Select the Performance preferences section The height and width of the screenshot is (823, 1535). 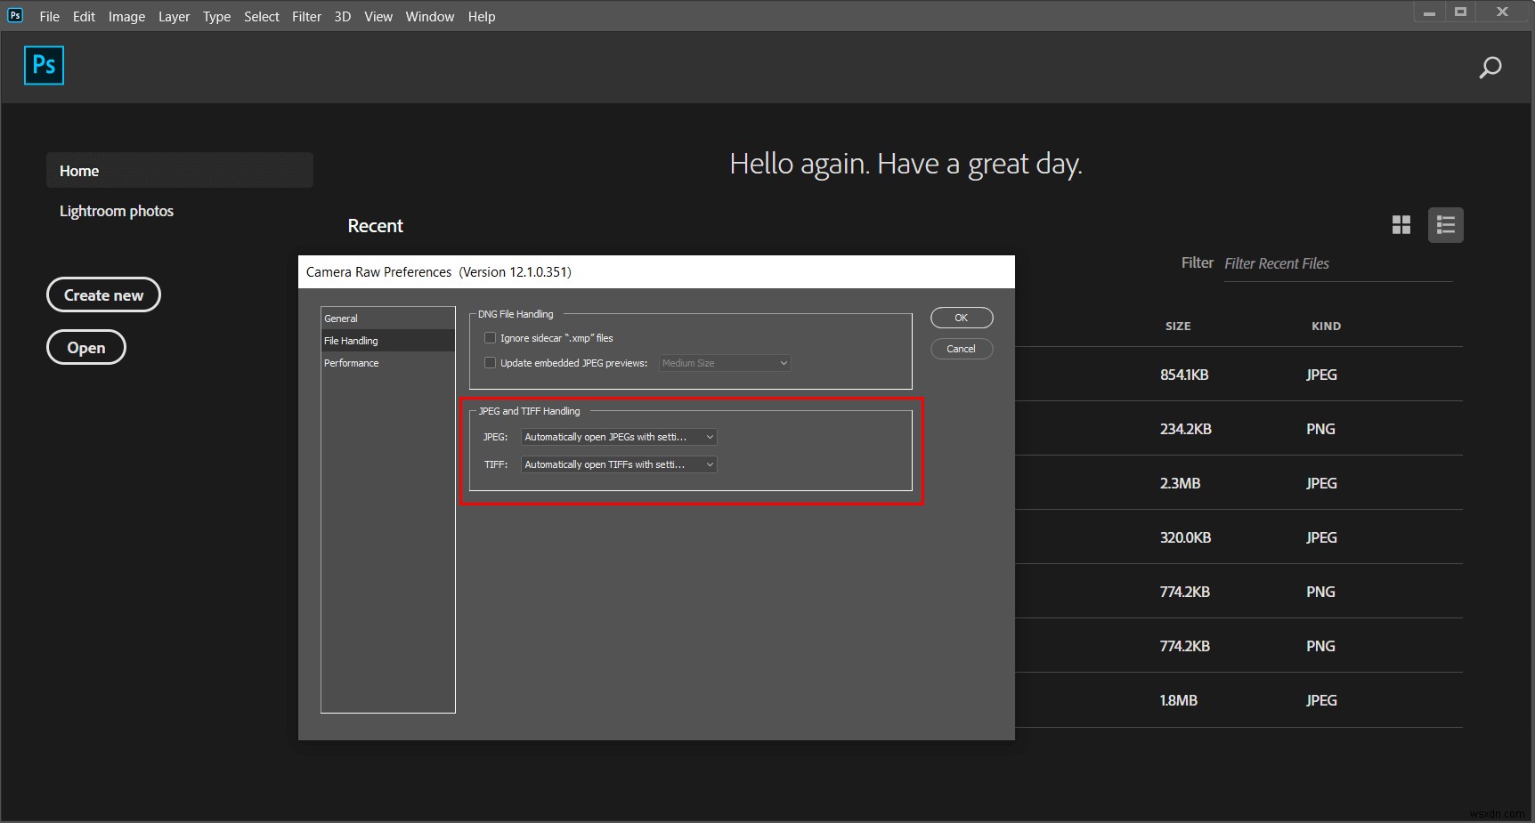[x=351, y=362]
